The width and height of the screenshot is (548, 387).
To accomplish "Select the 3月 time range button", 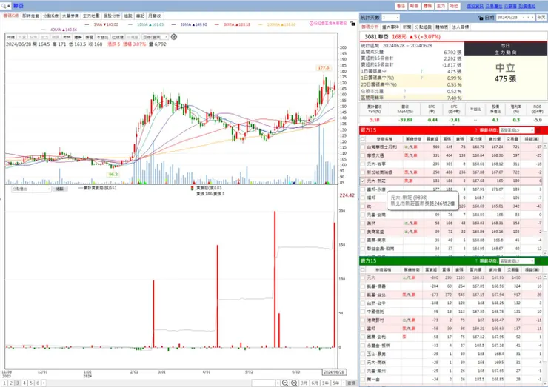I will [304, 383].
